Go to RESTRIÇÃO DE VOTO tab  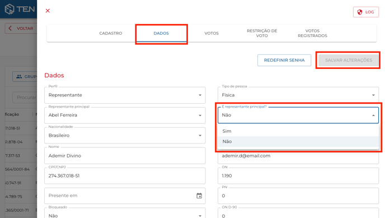[x=262, y=33]
